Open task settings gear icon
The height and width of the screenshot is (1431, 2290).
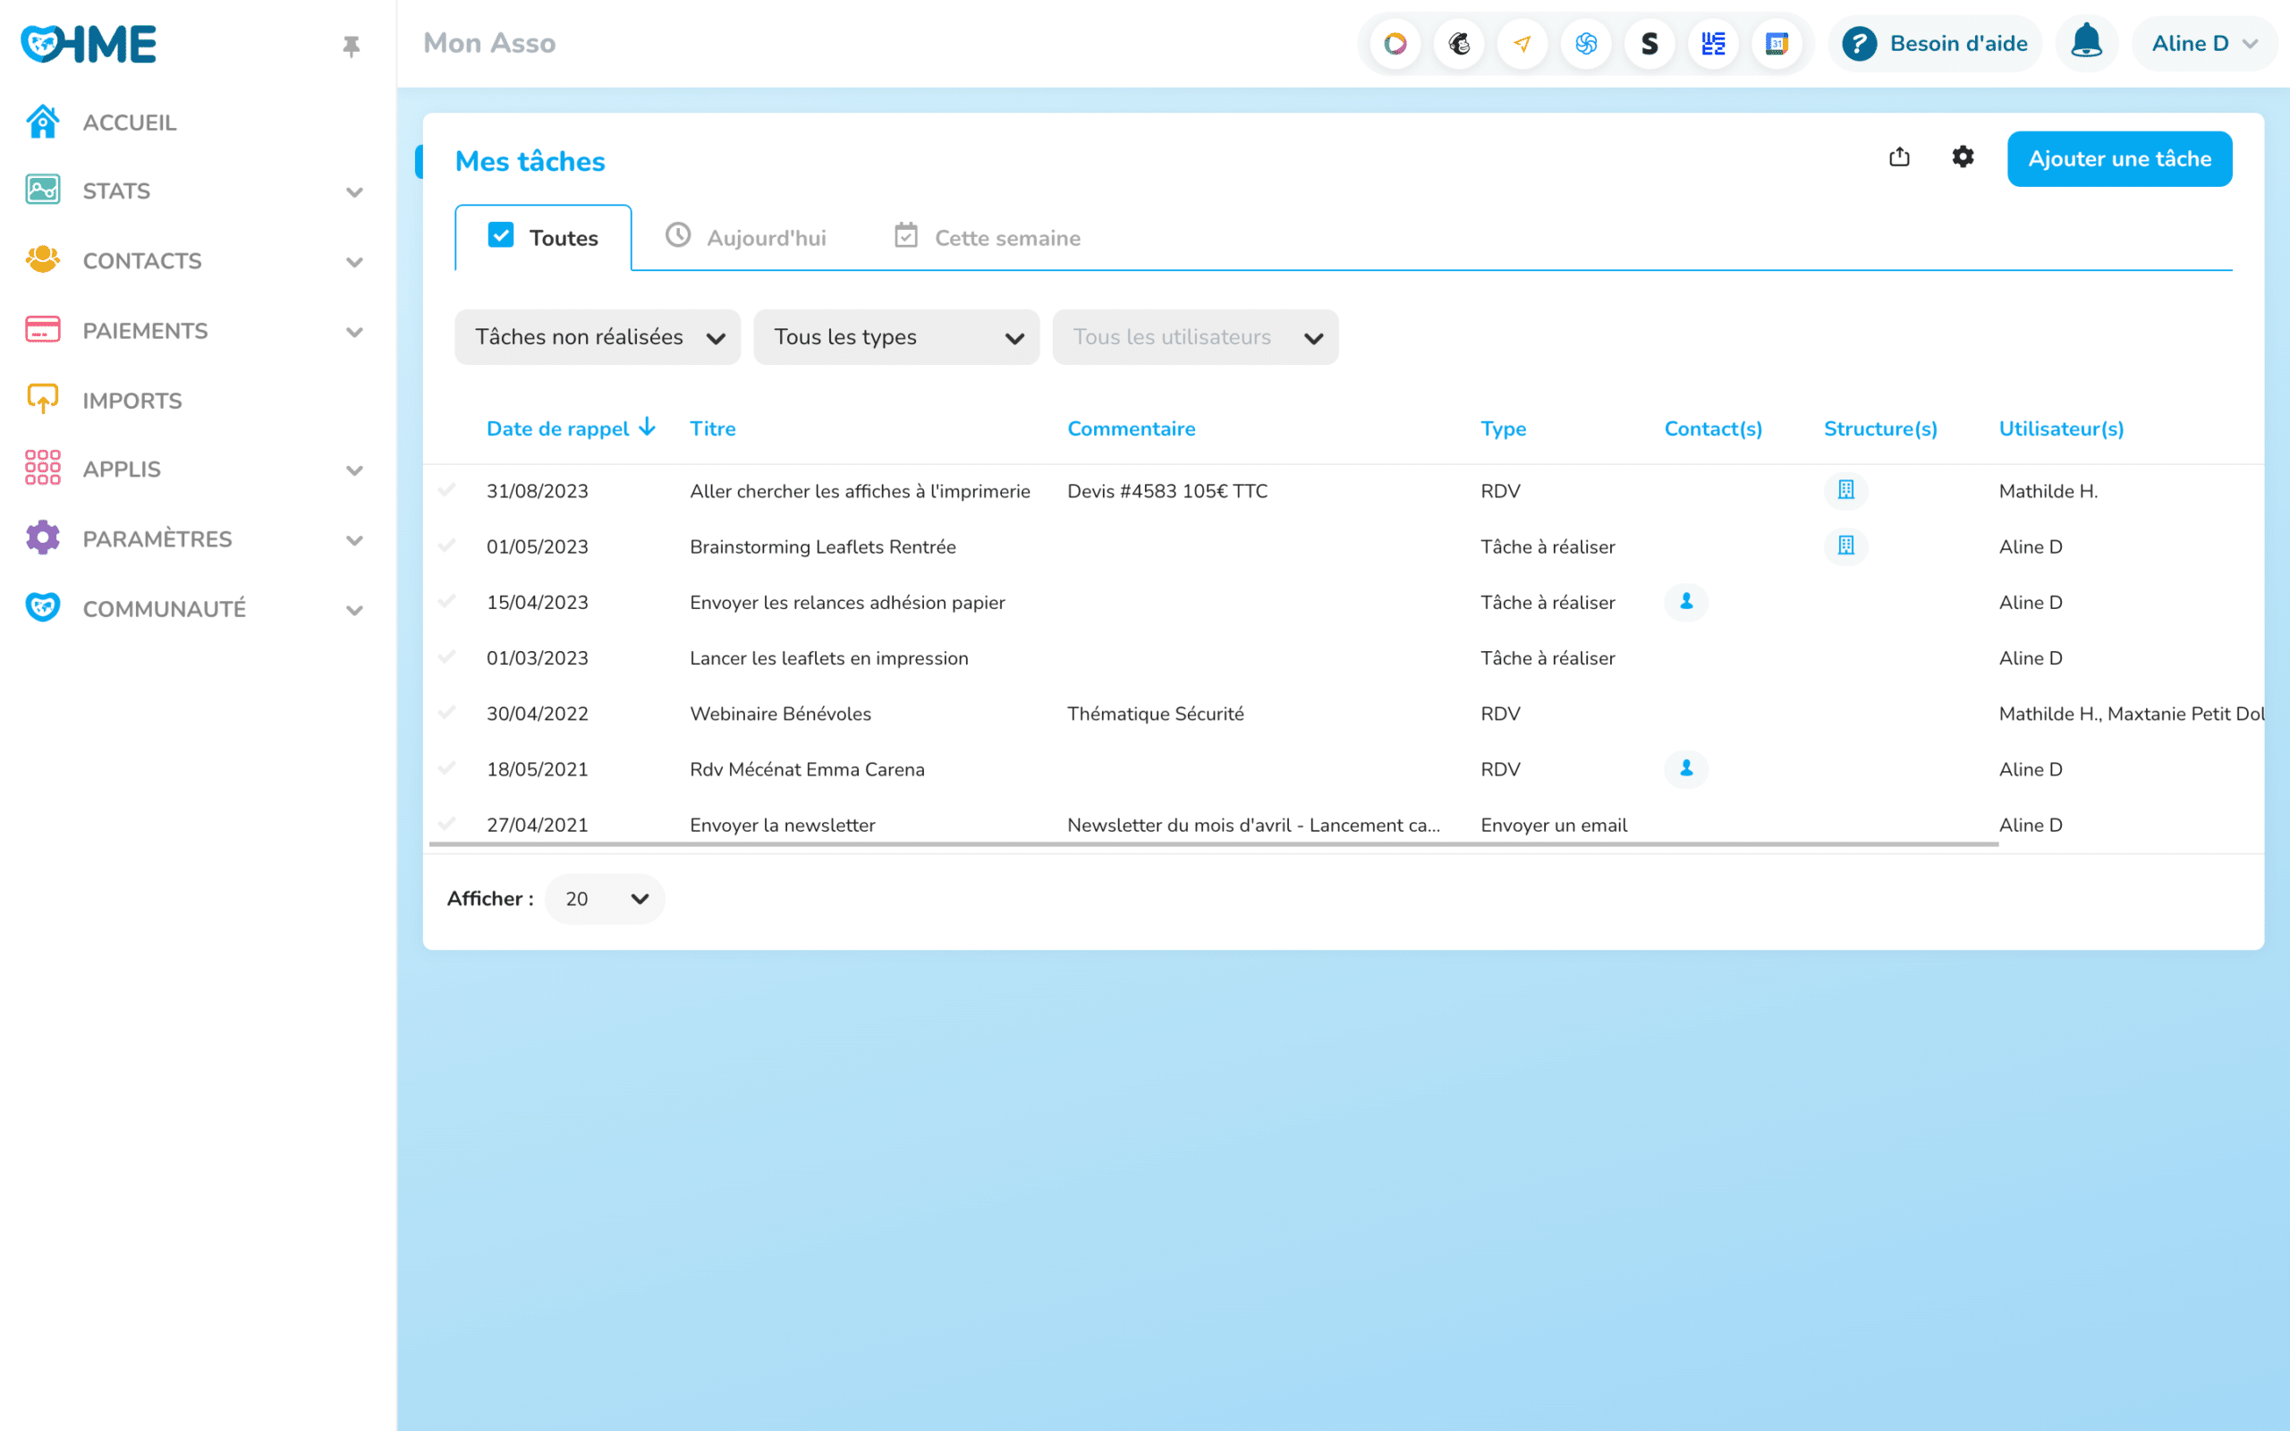tap(1963, 157)
